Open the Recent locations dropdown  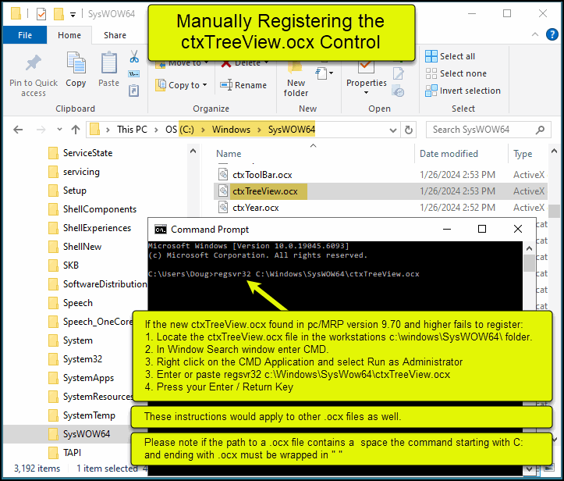coord(59,130)
